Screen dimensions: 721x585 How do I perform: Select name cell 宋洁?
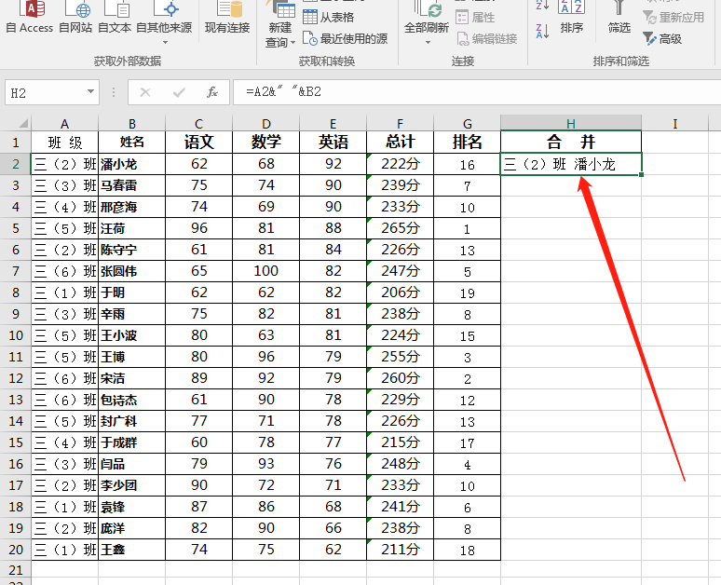pos(132,378)
